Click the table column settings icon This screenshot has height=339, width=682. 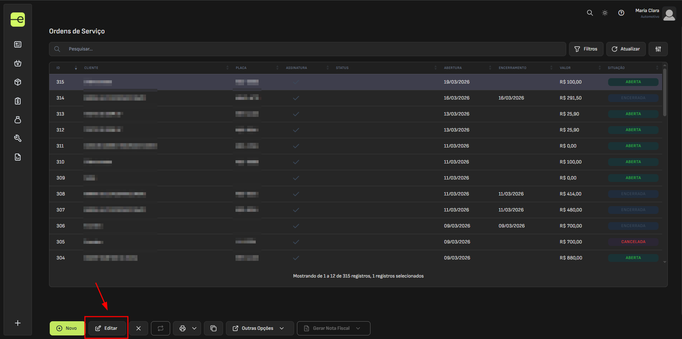658,49
